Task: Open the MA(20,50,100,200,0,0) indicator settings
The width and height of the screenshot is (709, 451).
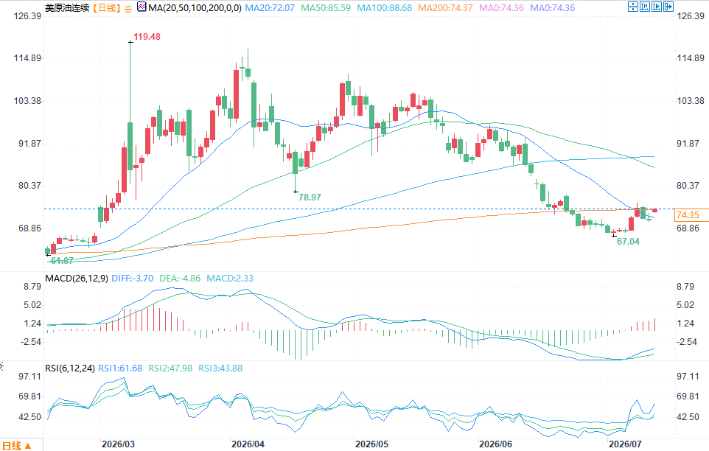Action: pos(195,8)
